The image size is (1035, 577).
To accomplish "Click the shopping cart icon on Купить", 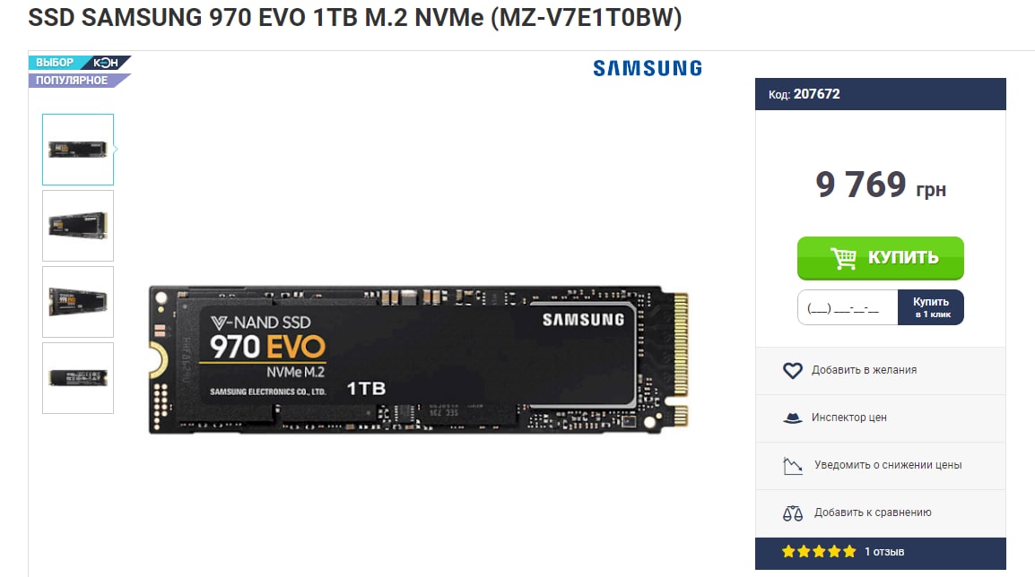I will [x=843, y=258].
